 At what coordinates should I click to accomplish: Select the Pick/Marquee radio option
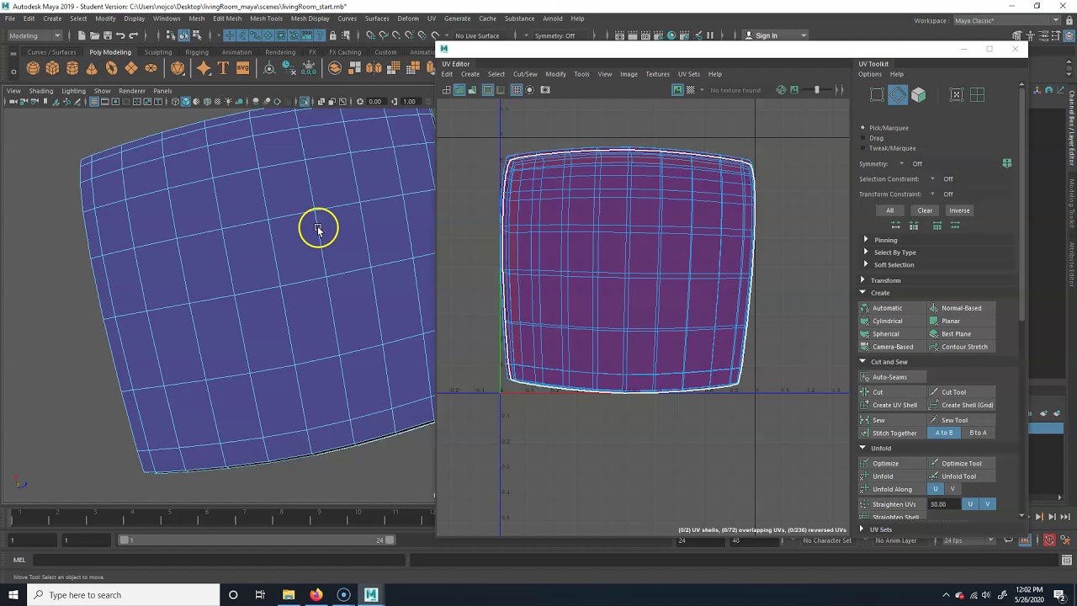click(x=863, y=128)
